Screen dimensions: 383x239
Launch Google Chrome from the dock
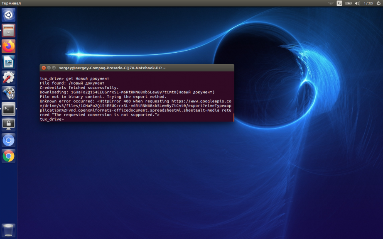(x=8, y=156)
